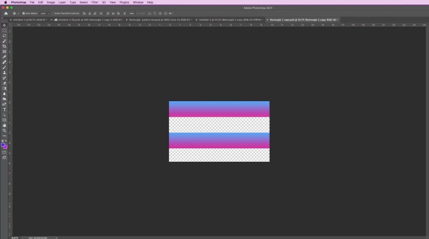Open the Layer menu
This screenshot has width=429, height=239.
pyautogui.click(x=62, y=2)
